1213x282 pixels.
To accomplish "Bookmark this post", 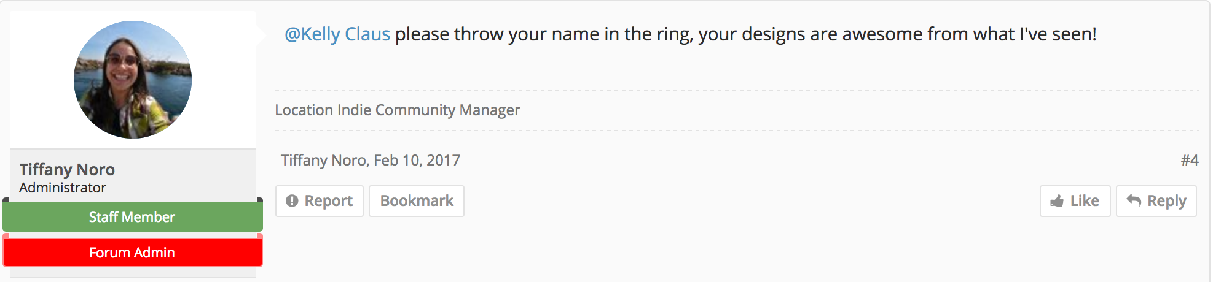I will pos(417,201).
